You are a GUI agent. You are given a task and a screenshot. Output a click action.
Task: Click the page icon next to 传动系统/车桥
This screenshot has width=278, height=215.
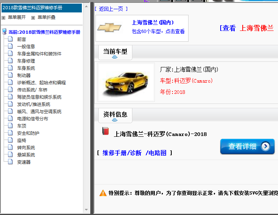pyautogui.click(x=10, y=89)
